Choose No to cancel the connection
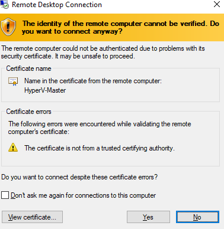 pos(197,217)
